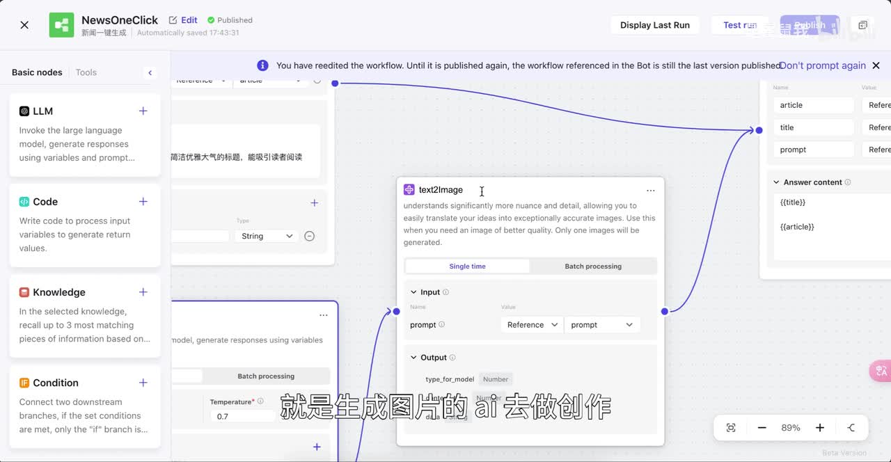Add a Knowledge node with plus icon
Screen dimensions: 891x462
(x=143, y=292)
